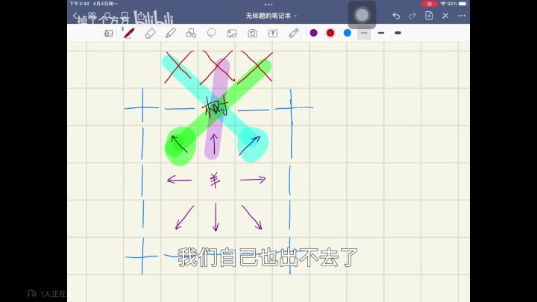The image size is (537, 302).
Task: Select the Shapes tool
Action: tap(191, 34)
